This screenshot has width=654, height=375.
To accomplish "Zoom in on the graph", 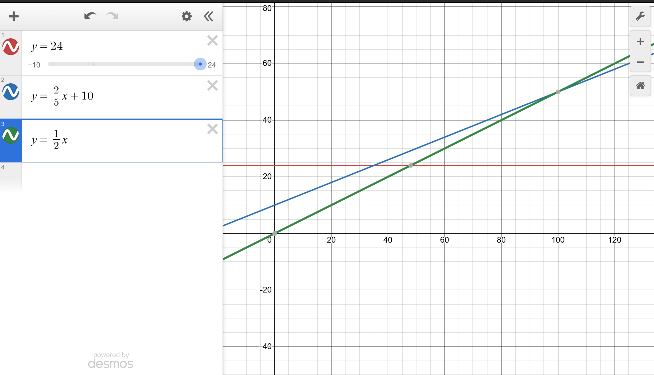I will [x=640, y=41].
